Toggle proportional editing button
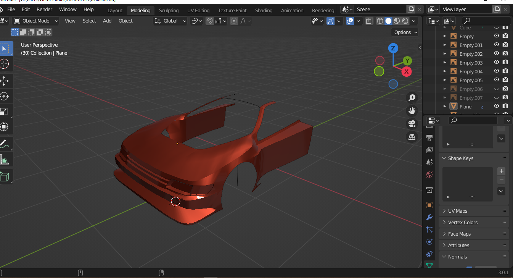 pos(234,21)
